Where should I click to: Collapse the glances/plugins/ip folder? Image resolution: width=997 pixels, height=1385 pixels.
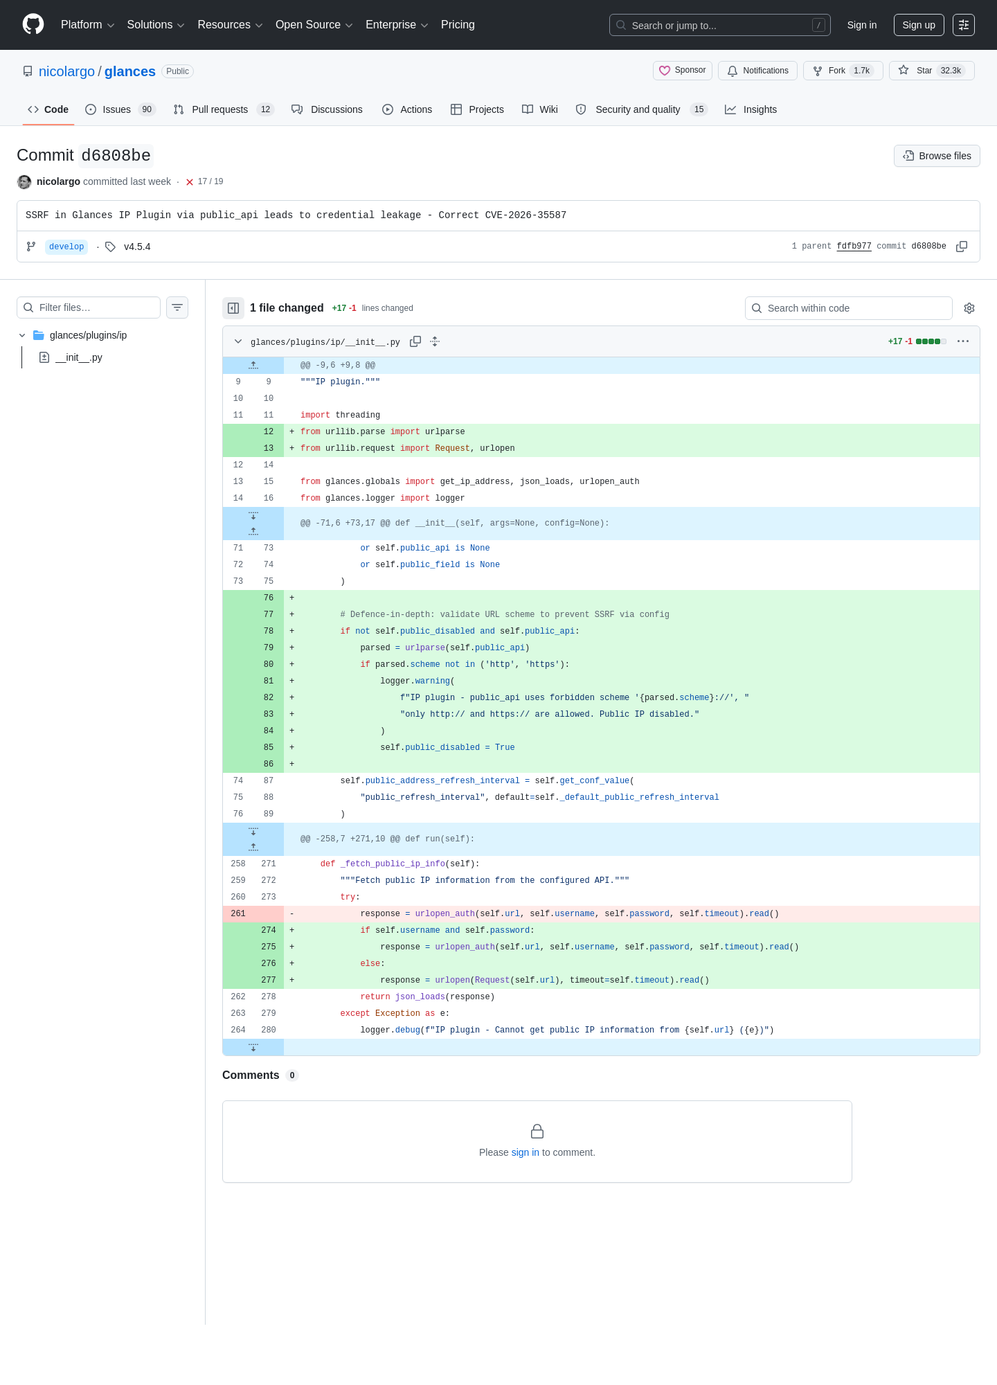pyautogui.click(x=22, y=335)
